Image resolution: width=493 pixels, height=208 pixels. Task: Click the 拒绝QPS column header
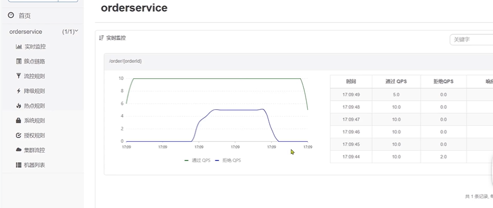point(444,81)
